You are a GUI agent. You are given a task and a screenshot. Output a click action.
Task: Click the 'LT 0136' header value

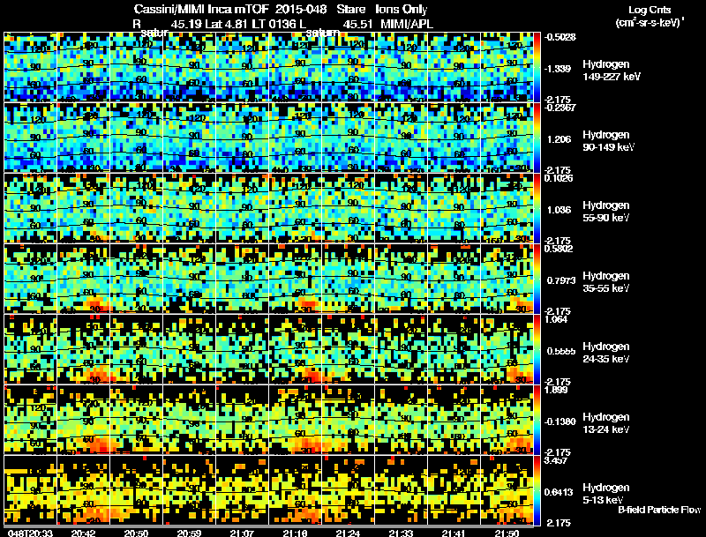pyautogui.click(x=274, y=24)
